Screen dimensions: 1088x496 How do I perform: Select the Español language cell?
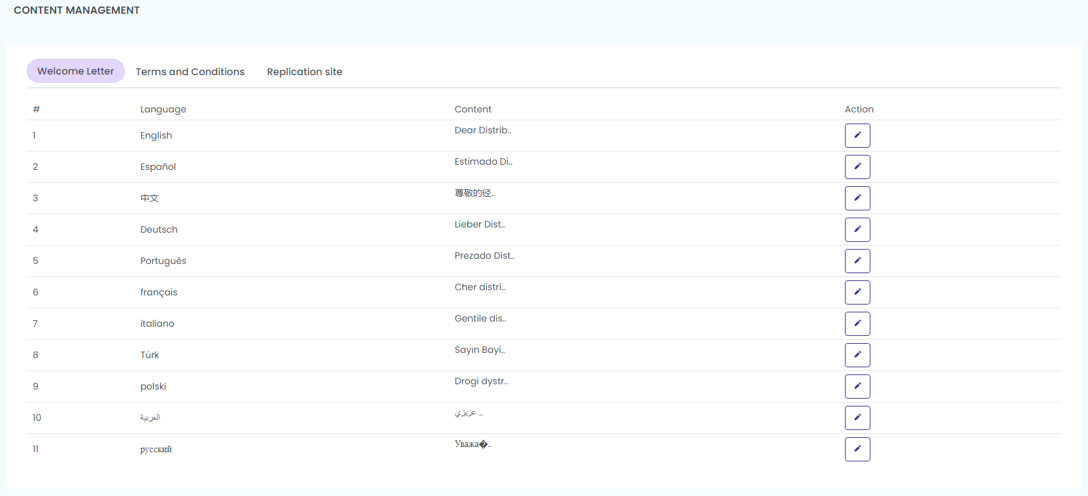158,167
